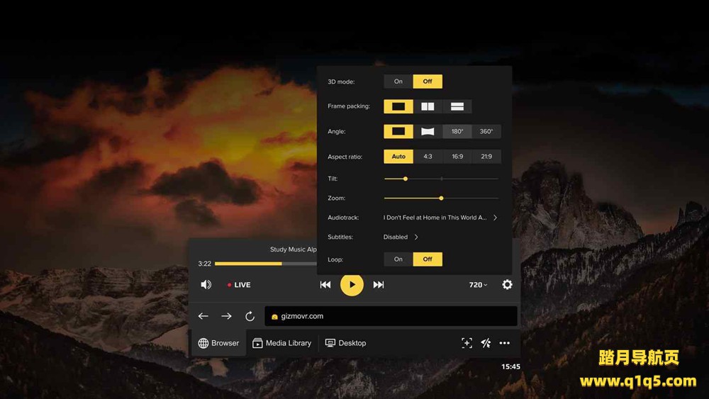Switch to the Desktop tab
709x399 pixels.
click(345, 343)
